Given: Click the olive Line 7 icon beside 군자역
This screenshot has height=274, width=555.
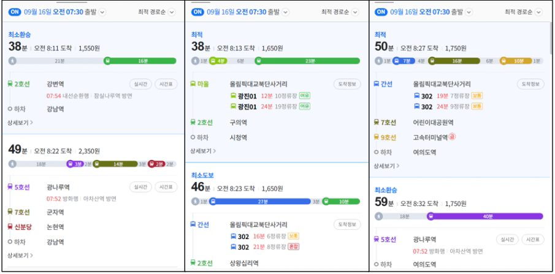Looking at the screenshot, I should 11,211.
